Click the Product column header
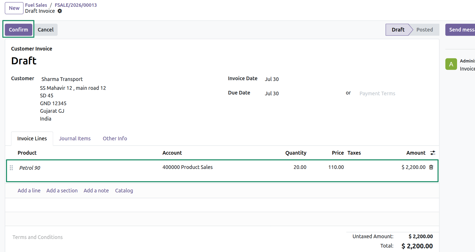This screenshot has height=252, width=475. tap(27, 153)
